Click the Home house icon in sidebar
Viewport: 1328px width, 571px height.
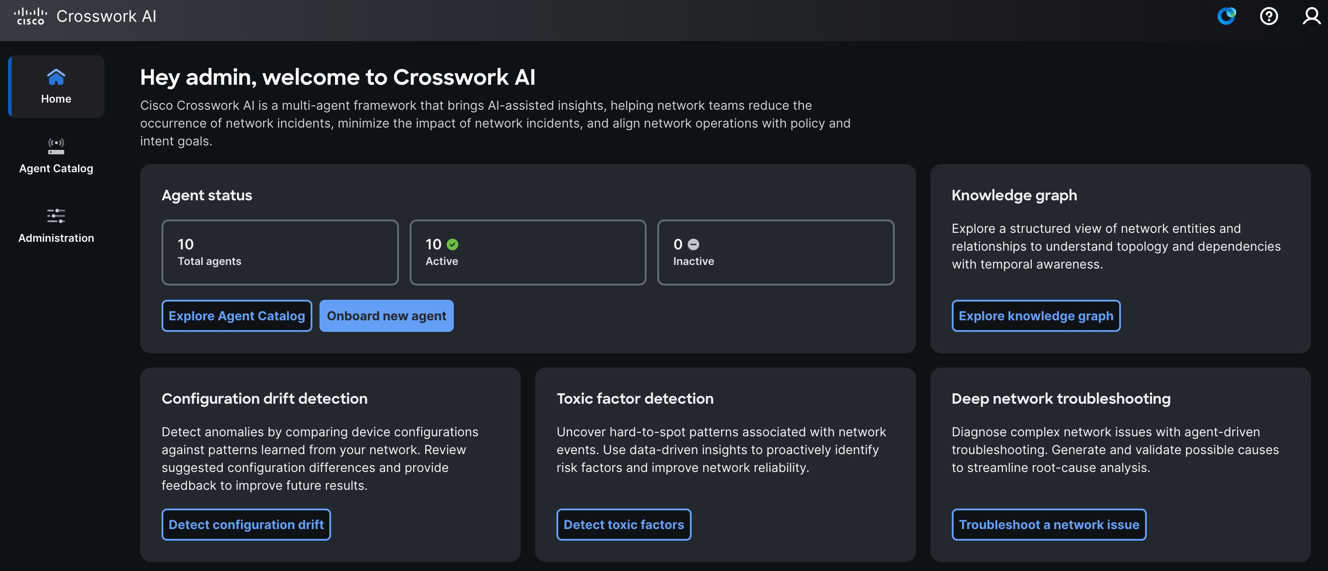56,77
